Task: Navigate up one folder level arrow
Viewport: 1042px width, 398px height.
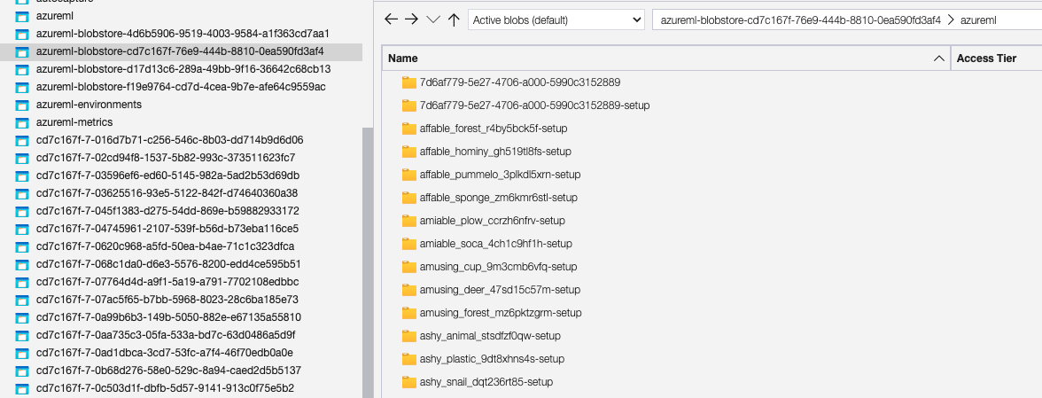Action: coord(454,20)
